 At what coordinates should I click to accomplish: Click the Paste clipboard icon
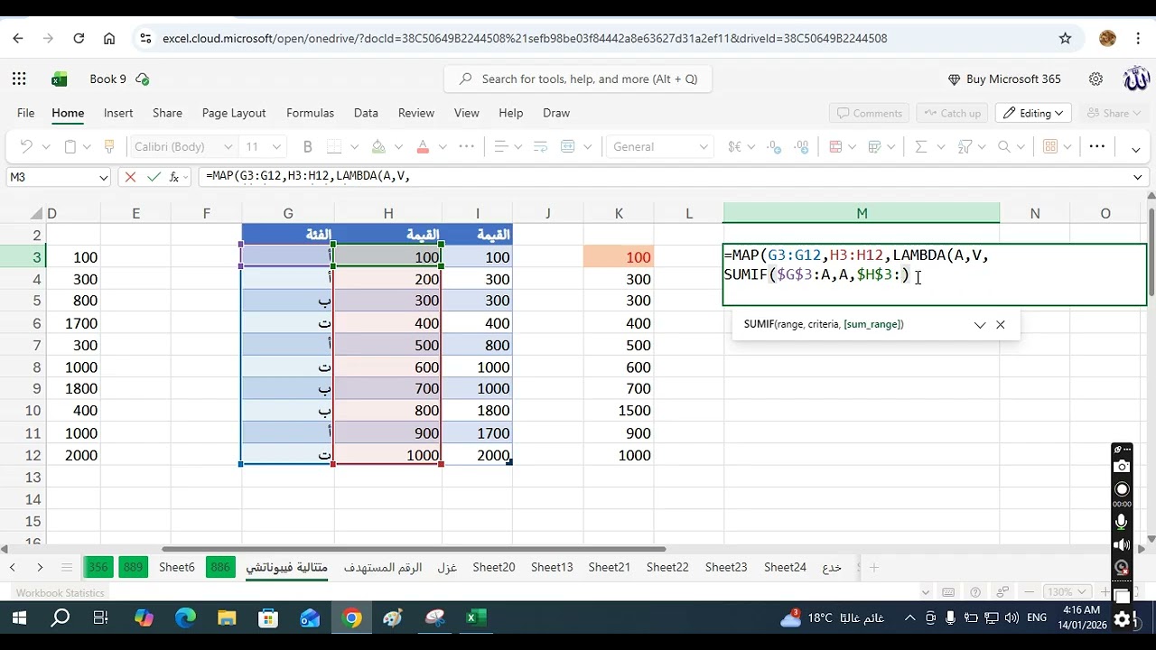click(x=70, y=146)
